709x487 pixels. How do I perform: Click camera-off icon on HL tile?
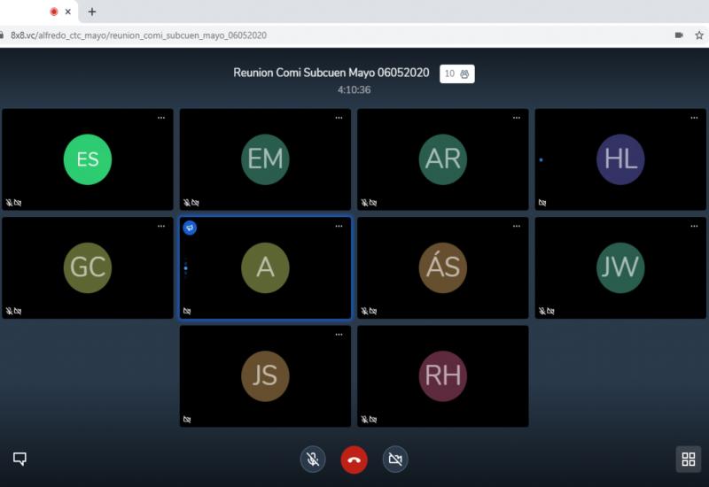pos(542,203)
